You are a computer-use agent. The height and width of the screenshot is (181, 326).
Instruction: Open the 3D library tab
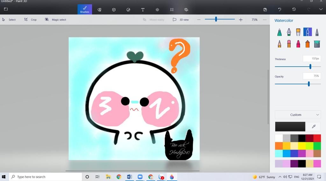186,10
